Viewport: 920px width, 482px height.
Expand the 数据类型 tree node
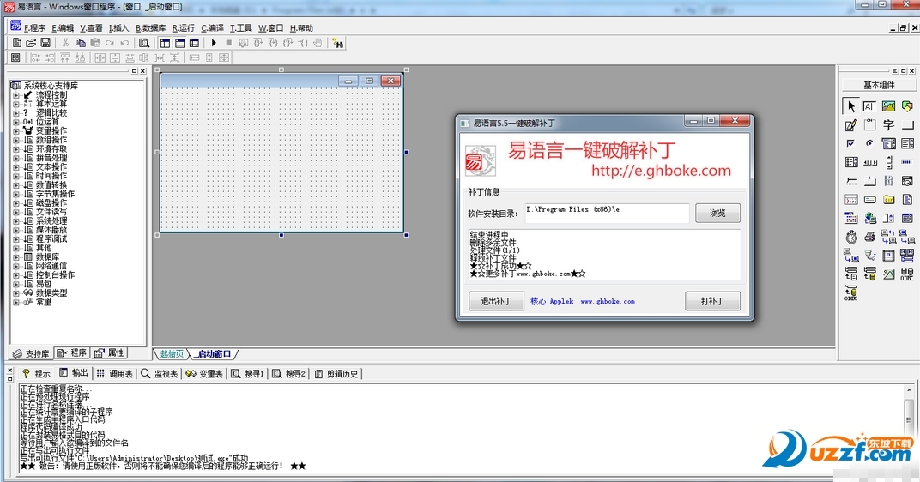(15, 293)
